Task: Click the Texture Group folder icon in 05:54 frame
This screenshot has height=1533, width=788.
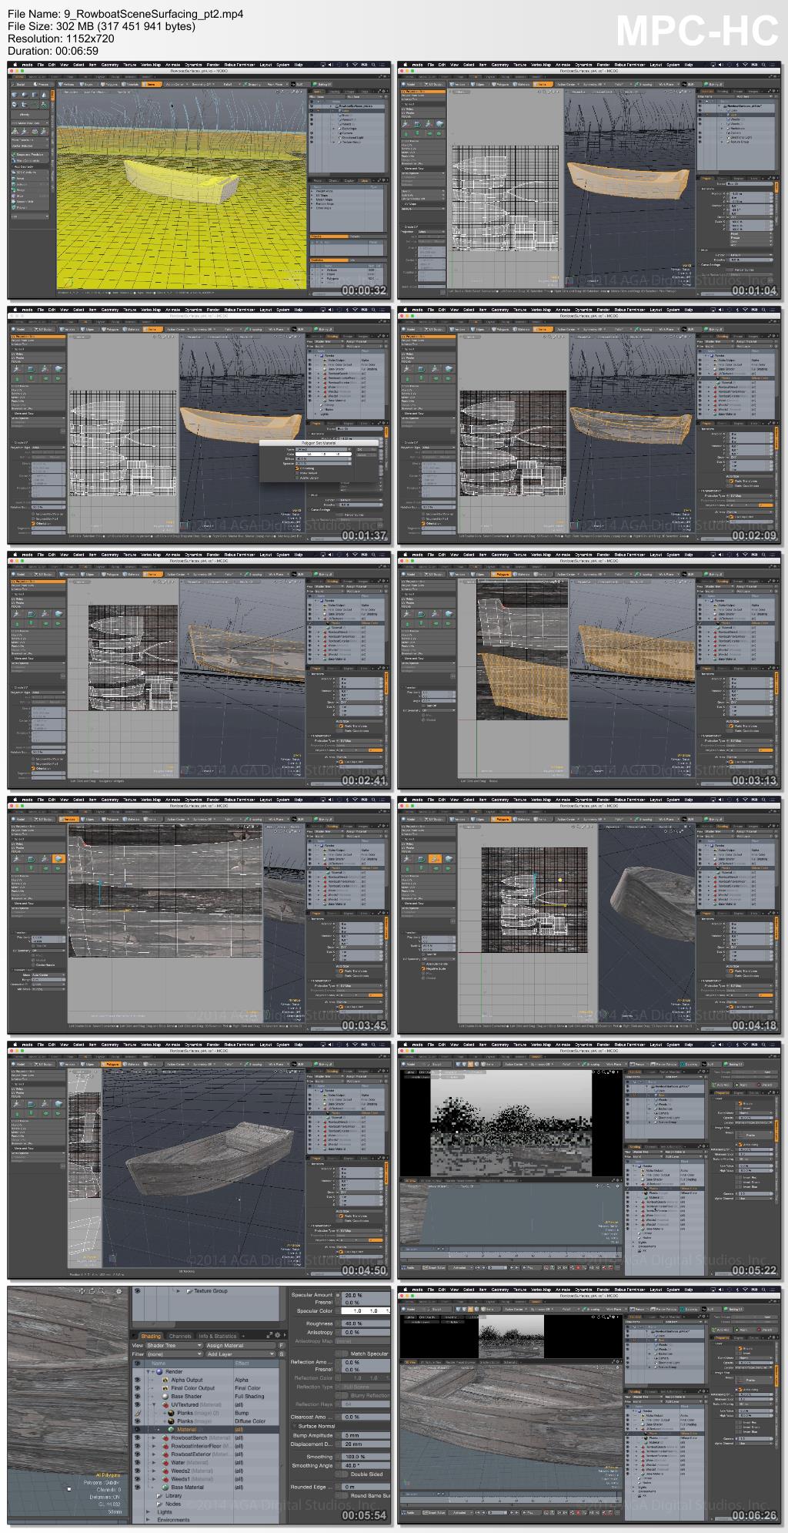Action: click(x=189, y=1291)
